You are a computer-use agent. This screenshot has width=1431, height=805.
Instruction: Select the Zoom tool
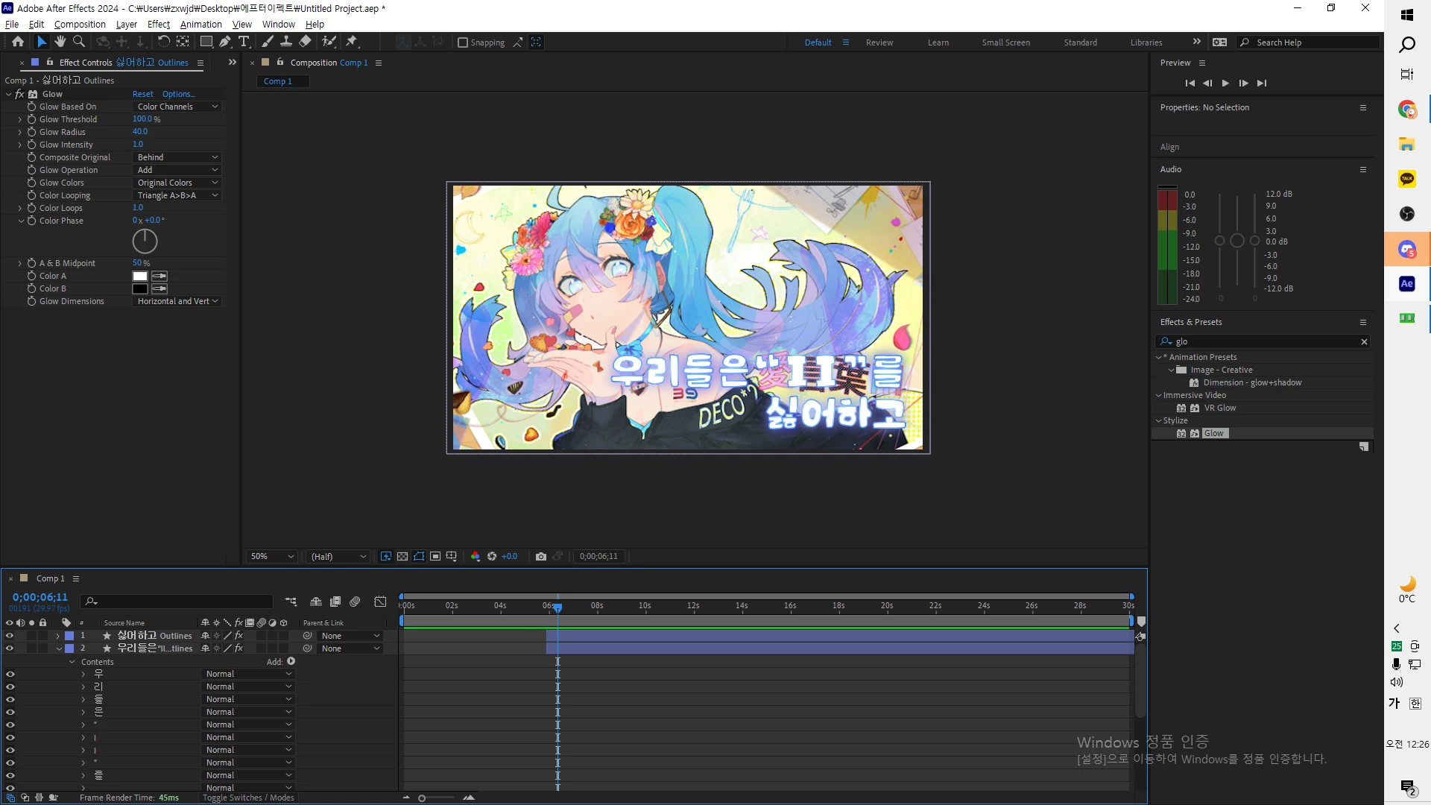[x=79, y=42]
